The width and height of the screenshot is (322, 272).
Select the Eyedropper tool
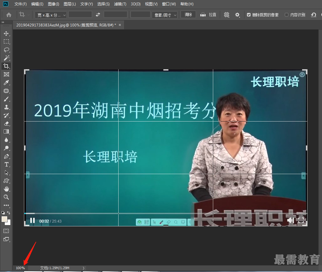(6, 82)
